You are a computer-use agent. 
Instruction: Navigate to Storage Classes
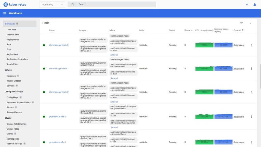click(x=14, y=112)
